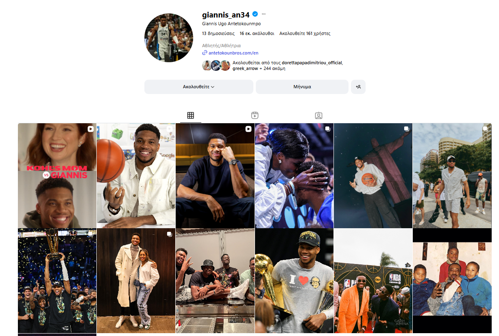499x336 pixels.
Task: Open the Kohl's Mom vs Giannis video post
Action: [x=57, y=175]
